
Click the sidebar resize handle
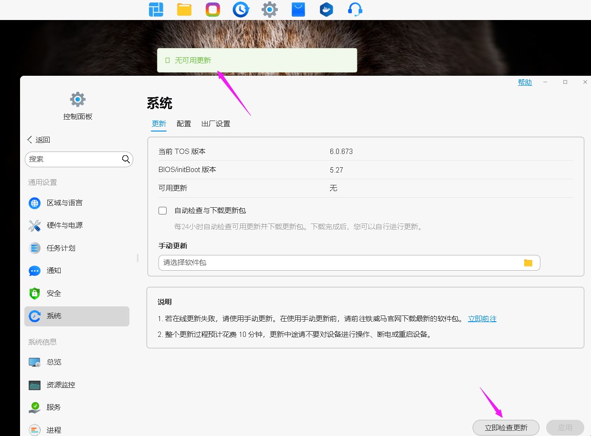click(x=137, y=258)
